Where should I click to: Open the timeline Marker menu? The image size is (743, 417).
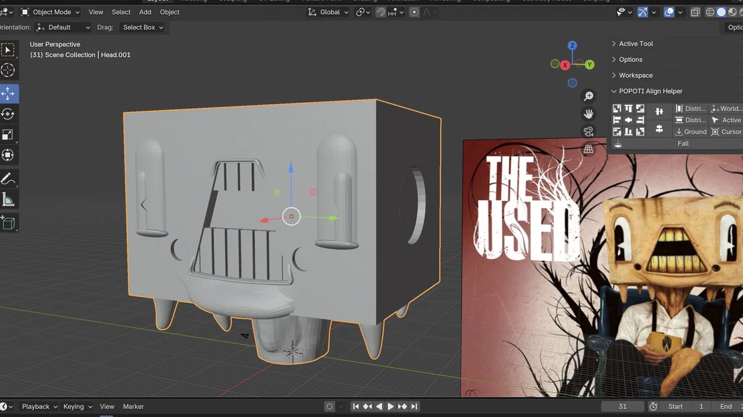pyautogui.click(x=133, y=406)
